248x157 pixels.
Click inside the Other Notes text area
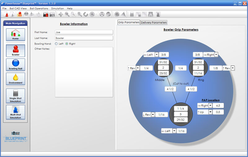pos(84,72)
